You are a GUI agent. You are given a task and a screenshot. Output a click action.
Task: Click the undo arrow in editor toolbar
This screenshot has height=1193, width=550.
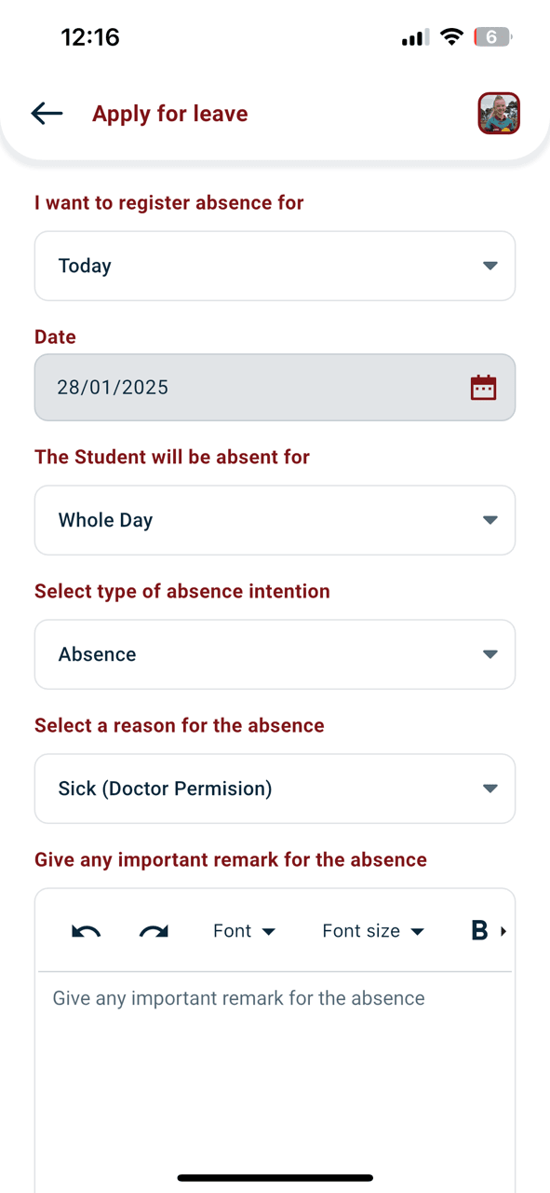pos(87,931)
